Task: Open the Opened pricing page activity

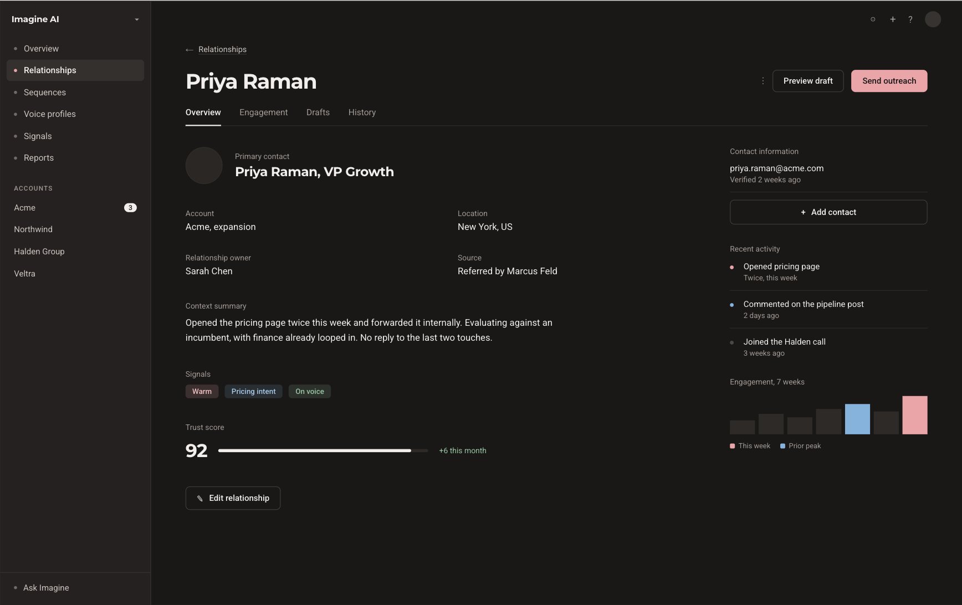Action: coord(828,271)
